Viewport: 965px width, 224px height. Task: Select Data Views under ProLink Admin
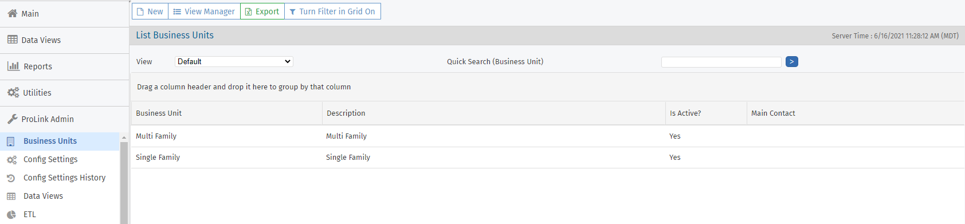coord(43,196)
